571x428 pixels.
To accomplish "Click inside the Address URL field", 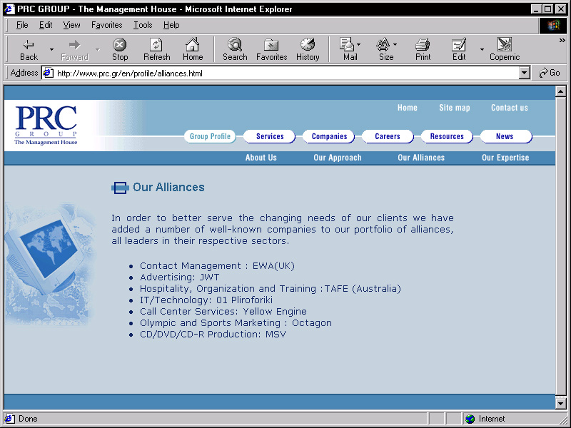I will click(x=288, y=73).
